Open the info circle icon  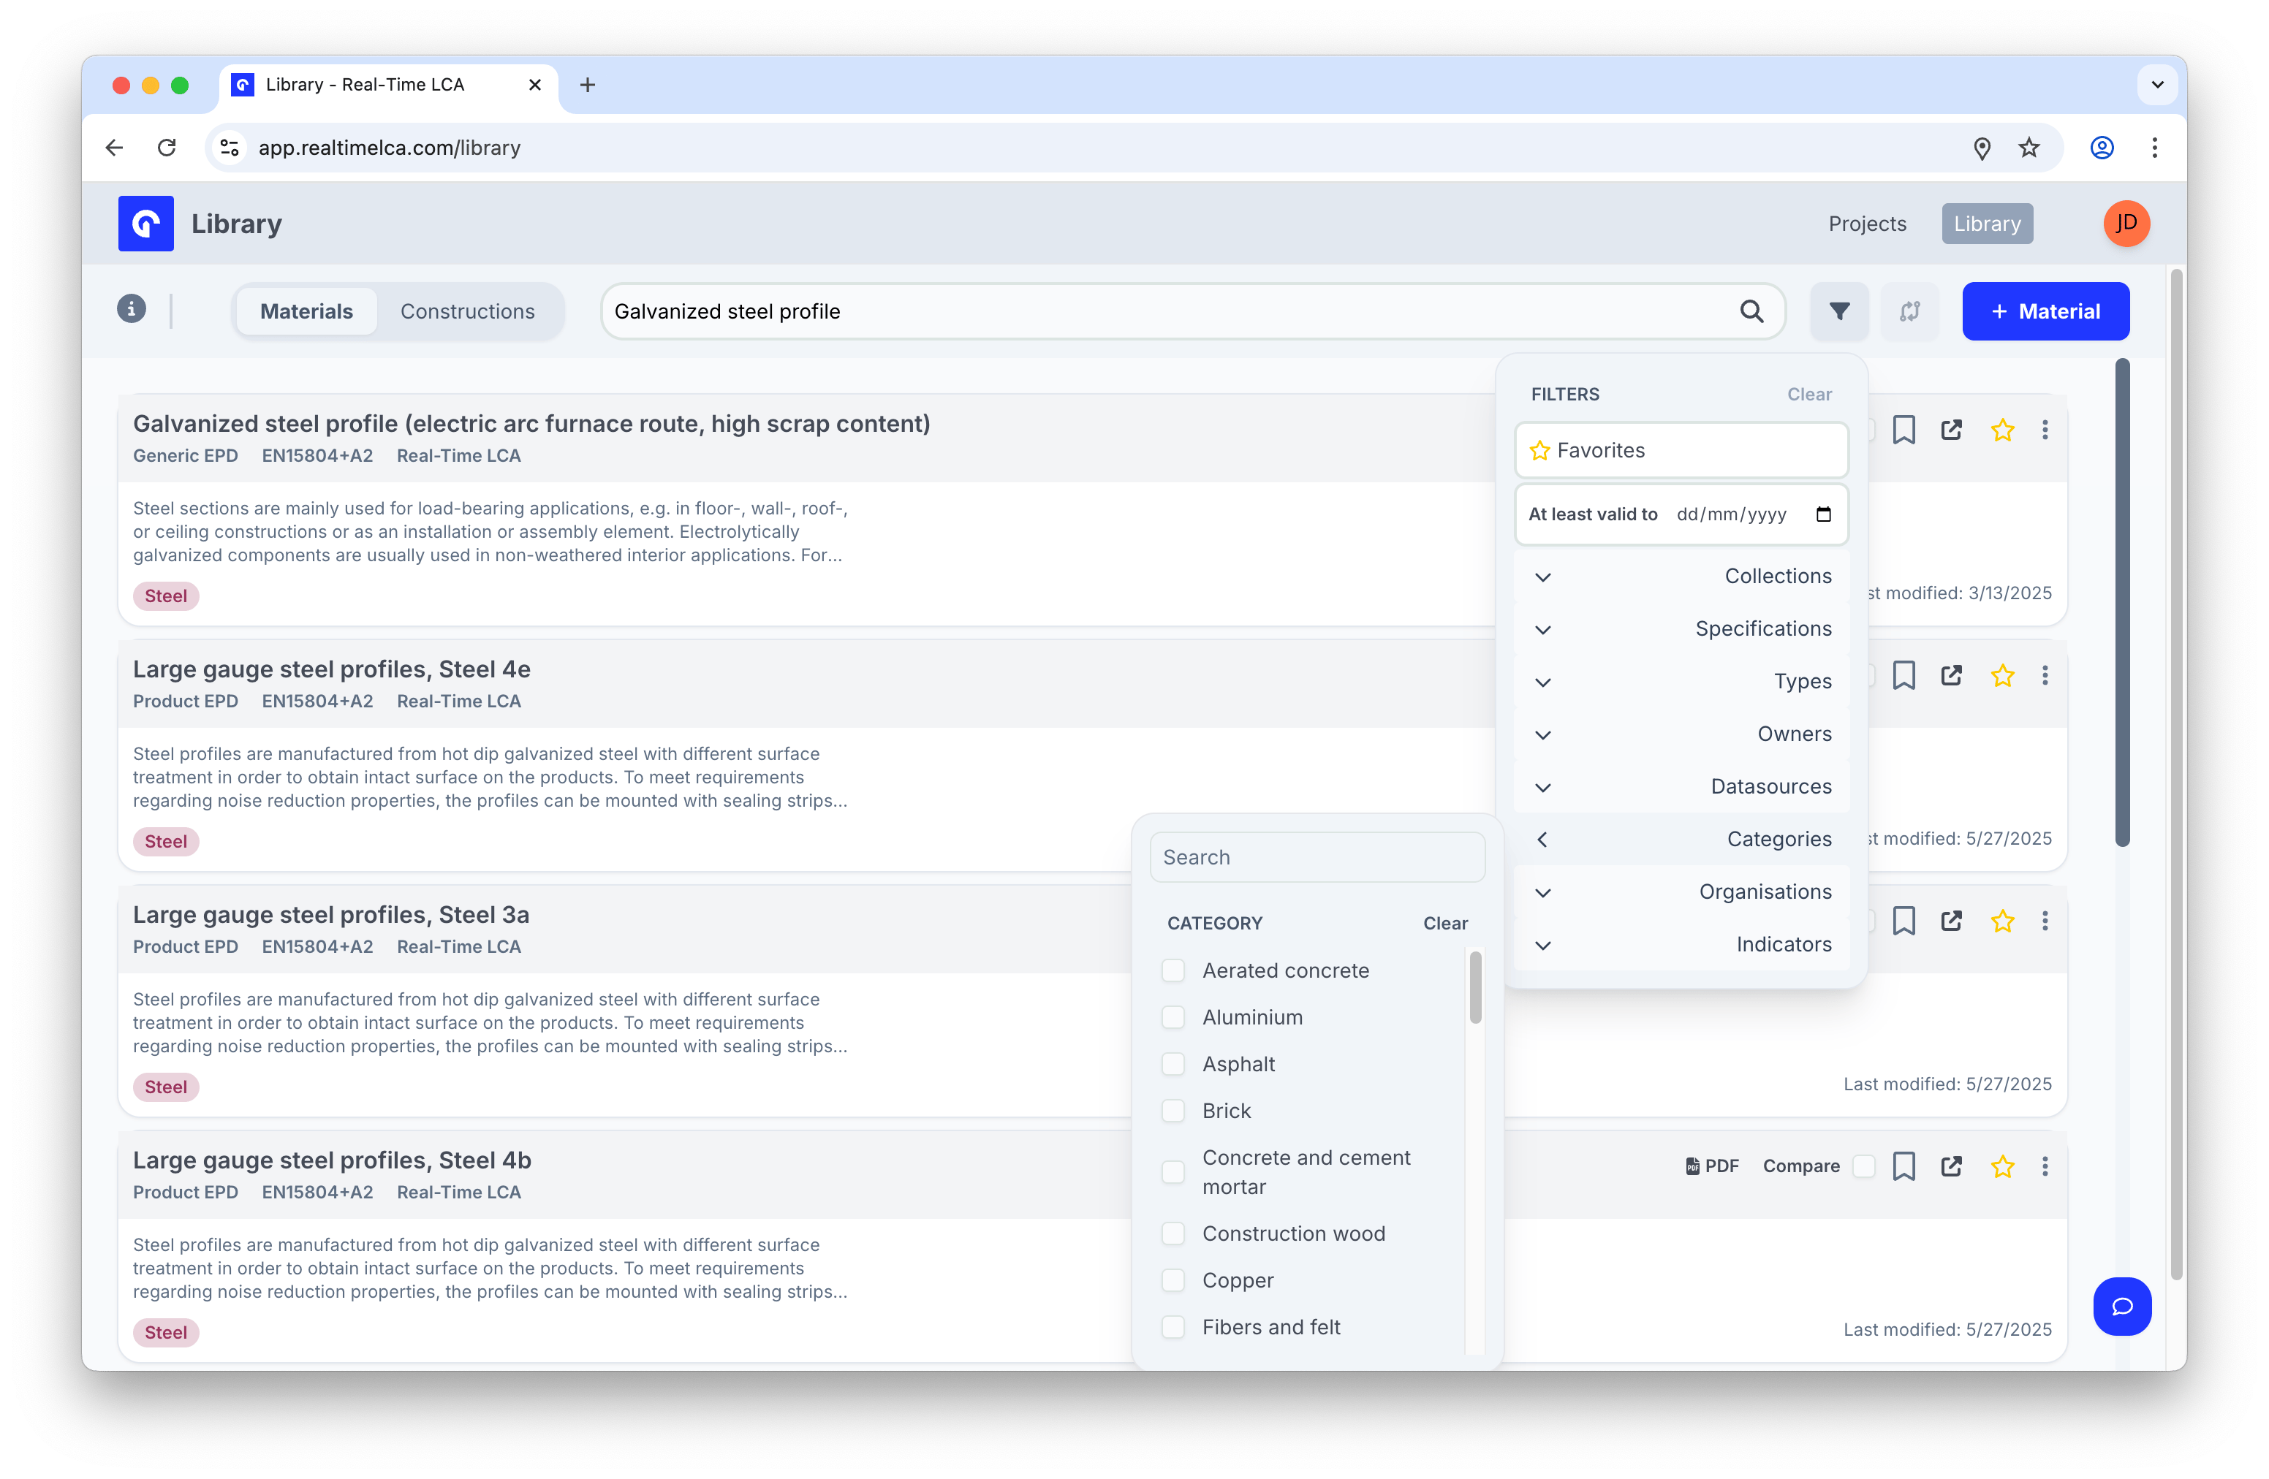132,309
